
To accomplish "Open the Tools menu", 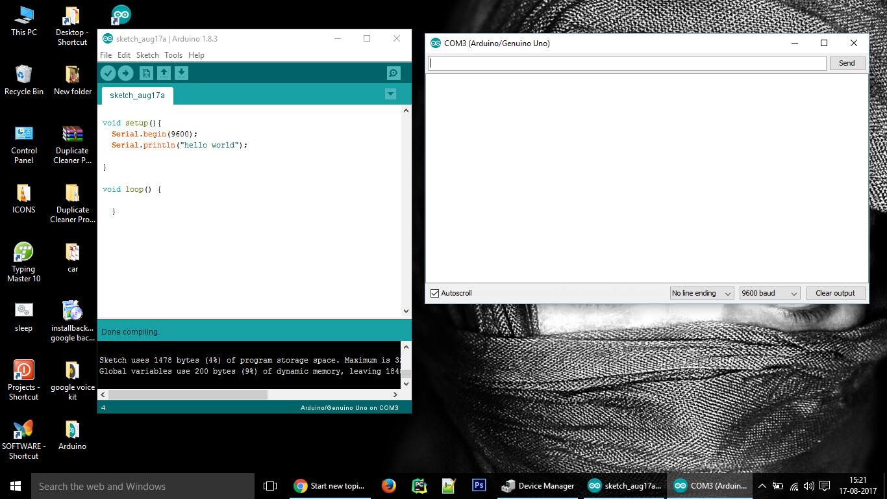I will pyautogui.click(x=173, y=55).
